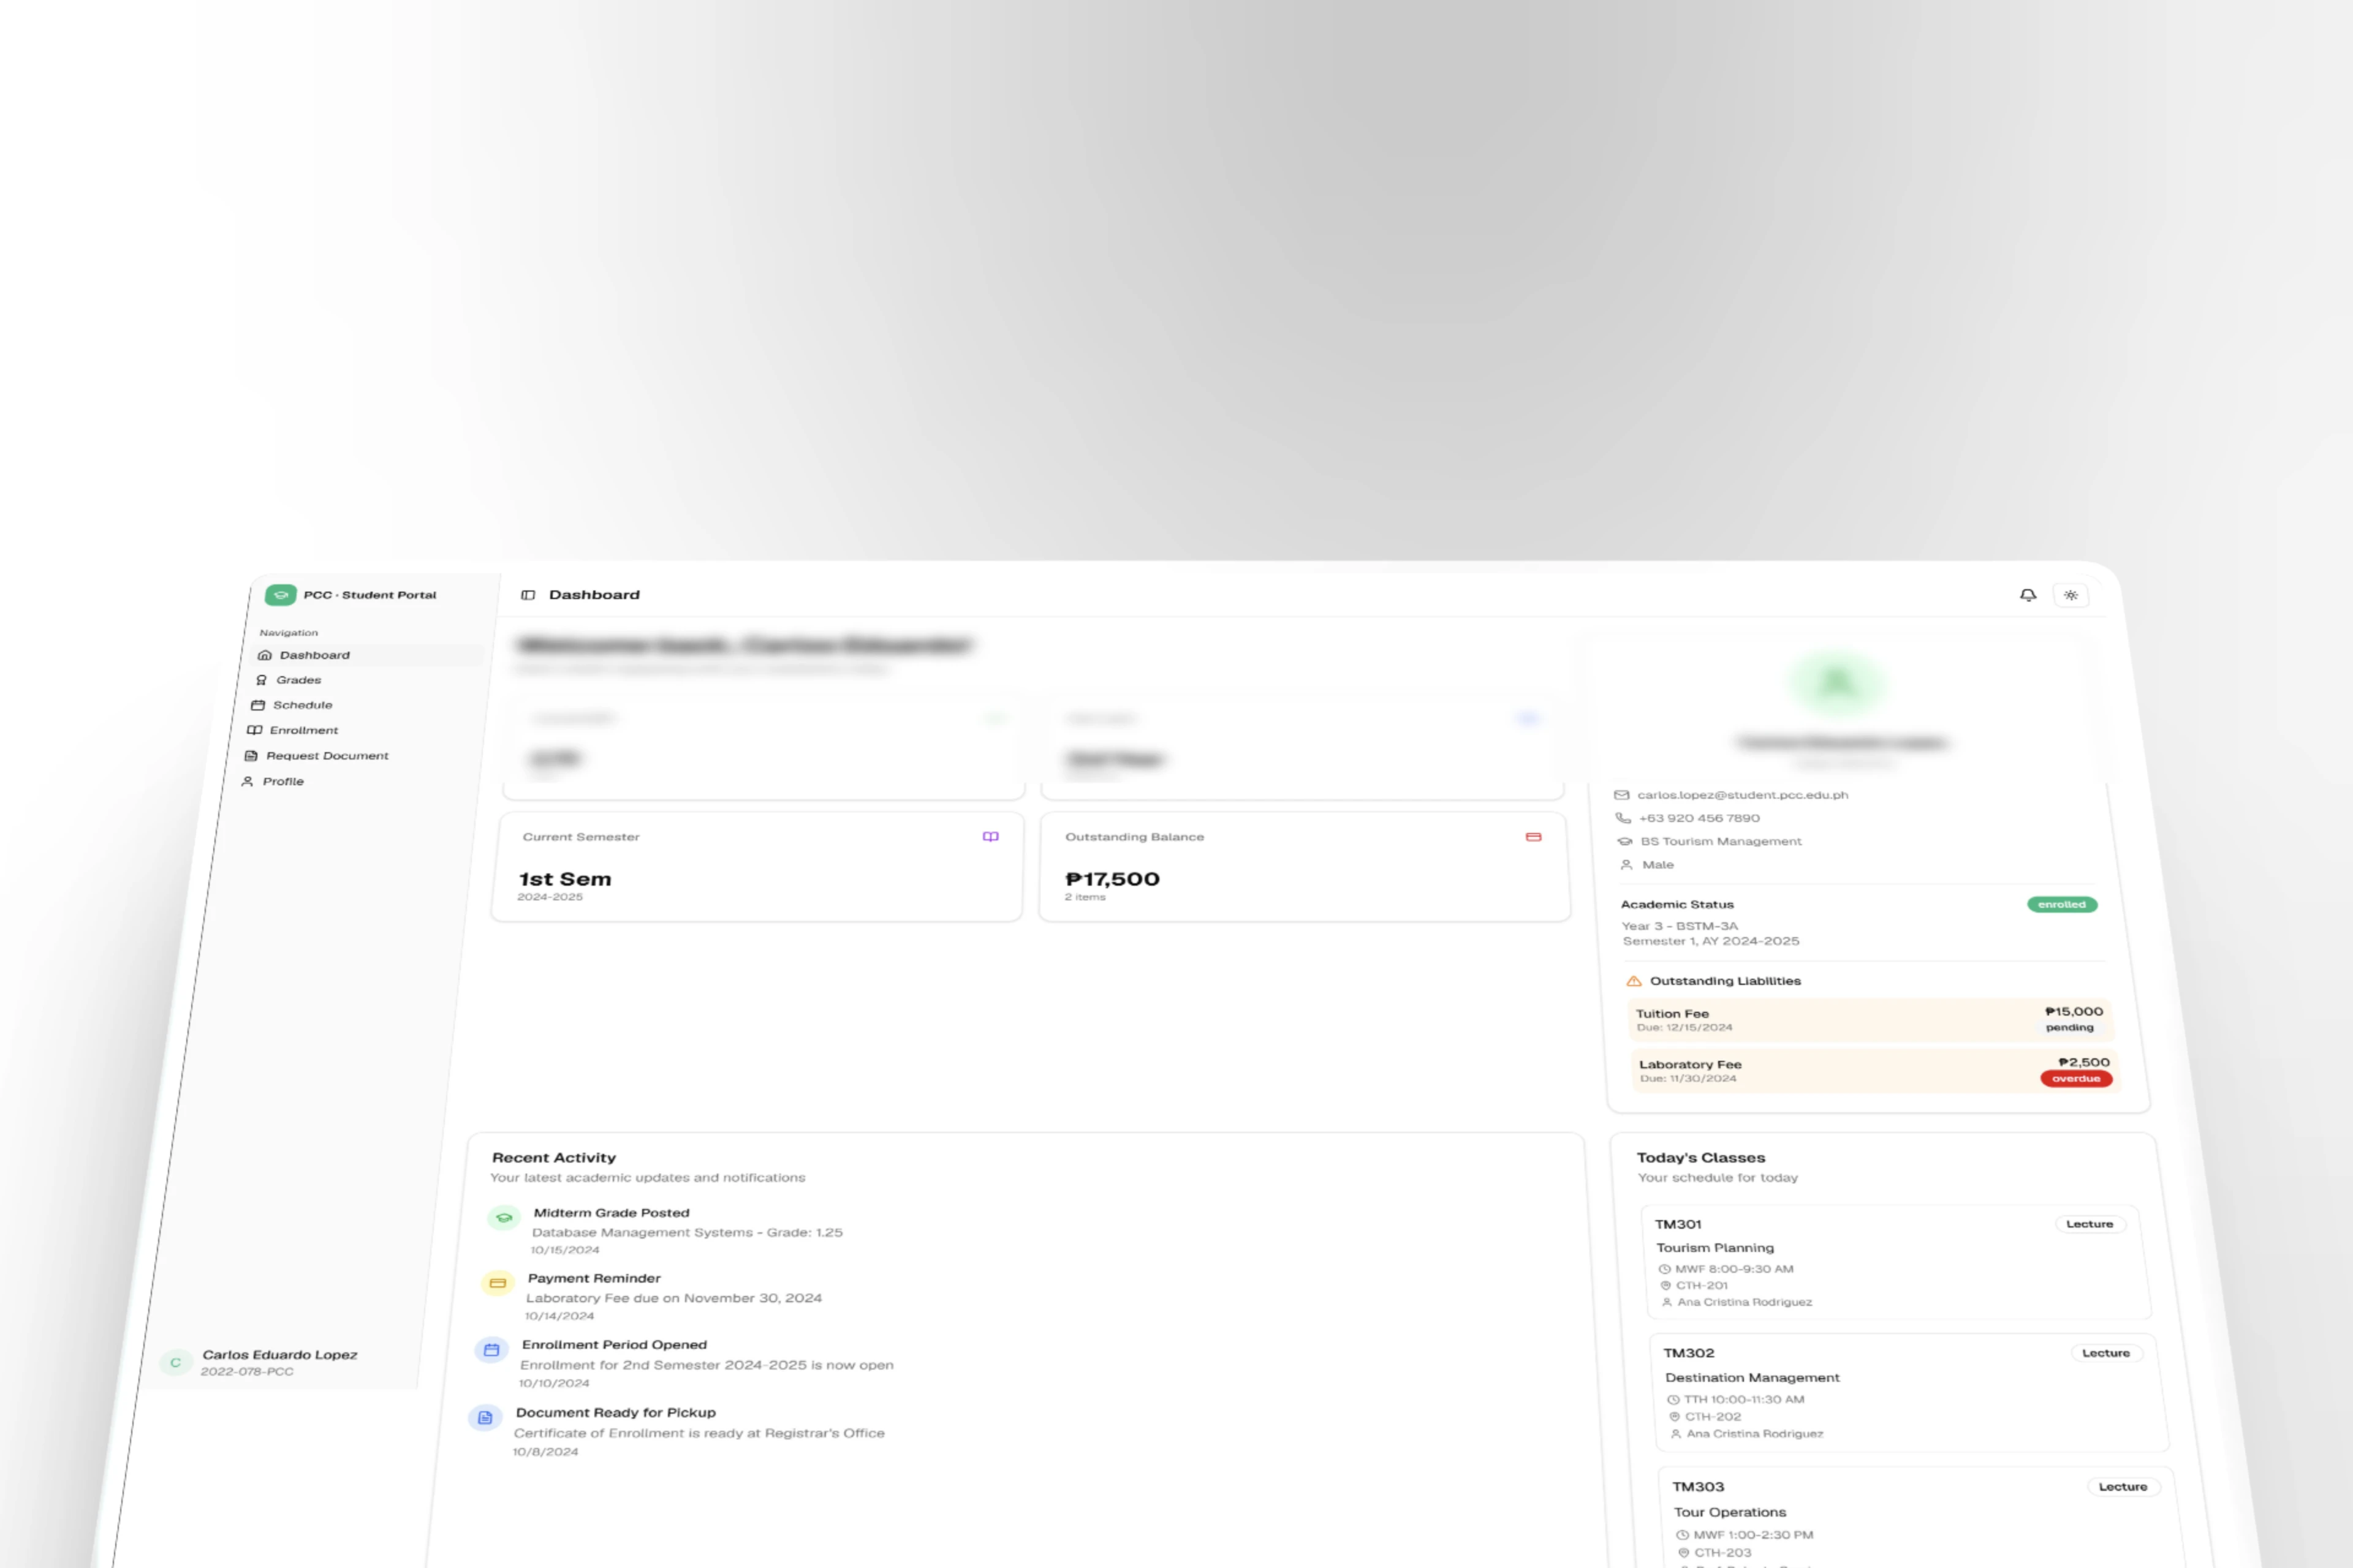The height and width of the screenshot is (1568, 2353).
Task: Toggle the light theme sun button
Action: [2071, 595]
